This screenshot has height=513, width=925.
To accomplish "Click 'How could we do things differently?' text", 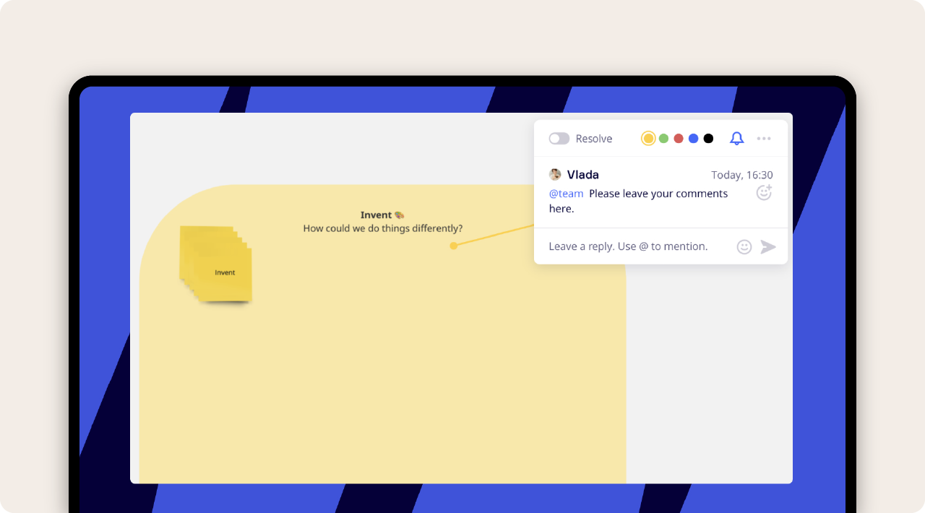I will 383,228.
